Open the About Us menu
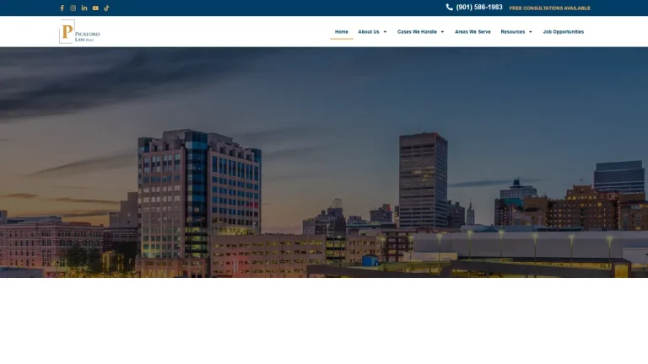 (x=369, y=32)
